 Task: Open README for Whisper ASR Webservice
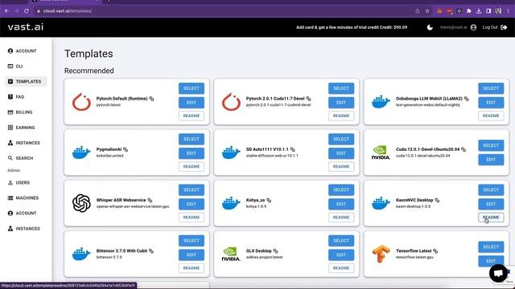[x=192, y=218]
